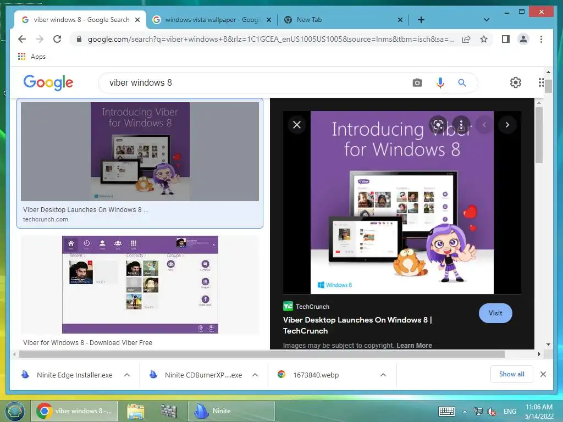This screenshot has width=563, height=422.
Task: Go to the Google logo home
Action: [x=48, y=82]
